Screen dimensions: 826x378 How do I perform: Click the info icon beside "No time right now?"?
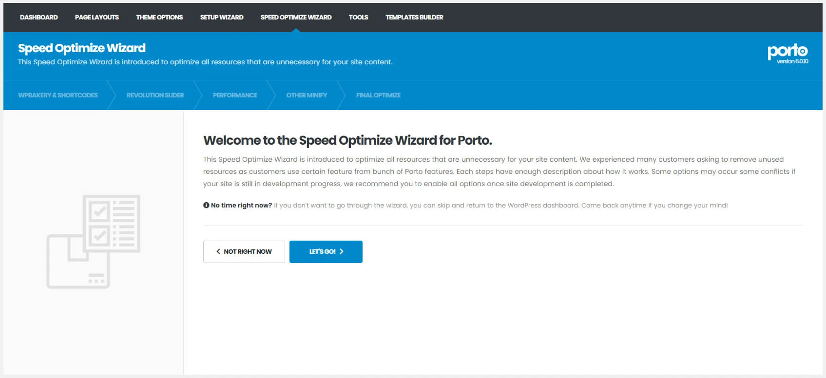(x=206, y=205)
